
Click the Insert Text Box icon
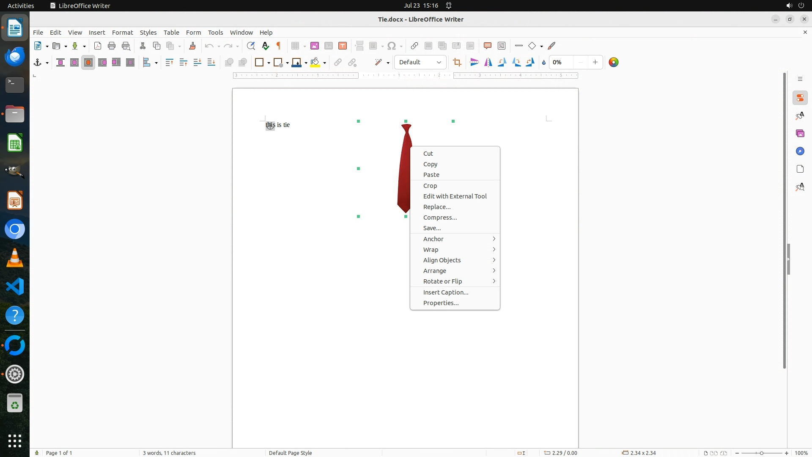click(x=343, y=46)
